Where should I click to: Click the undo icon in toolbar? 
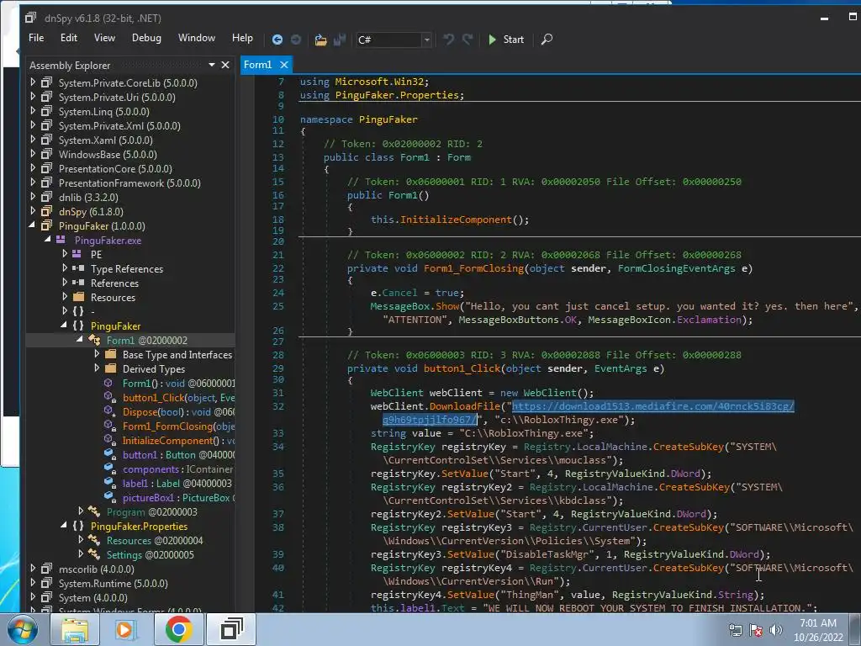tap(449, 40)
